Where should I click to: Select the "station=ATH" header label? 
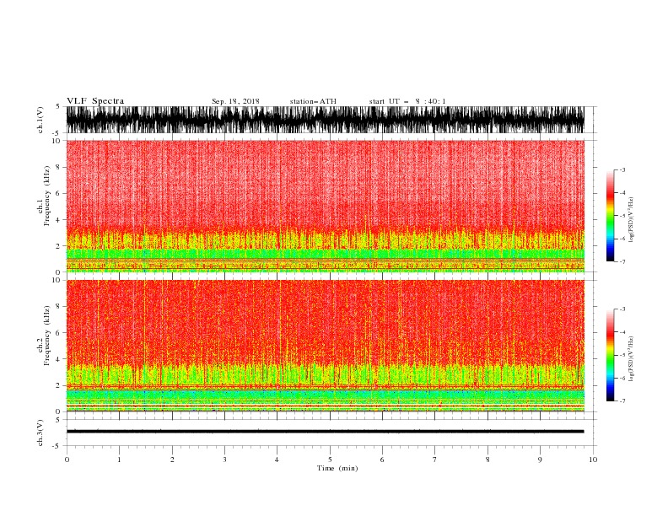click(x=313, y=101)
